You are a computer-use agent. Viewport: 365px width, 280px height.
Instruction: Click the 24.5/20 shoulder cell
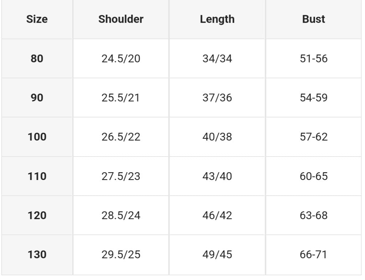(121, 58)
